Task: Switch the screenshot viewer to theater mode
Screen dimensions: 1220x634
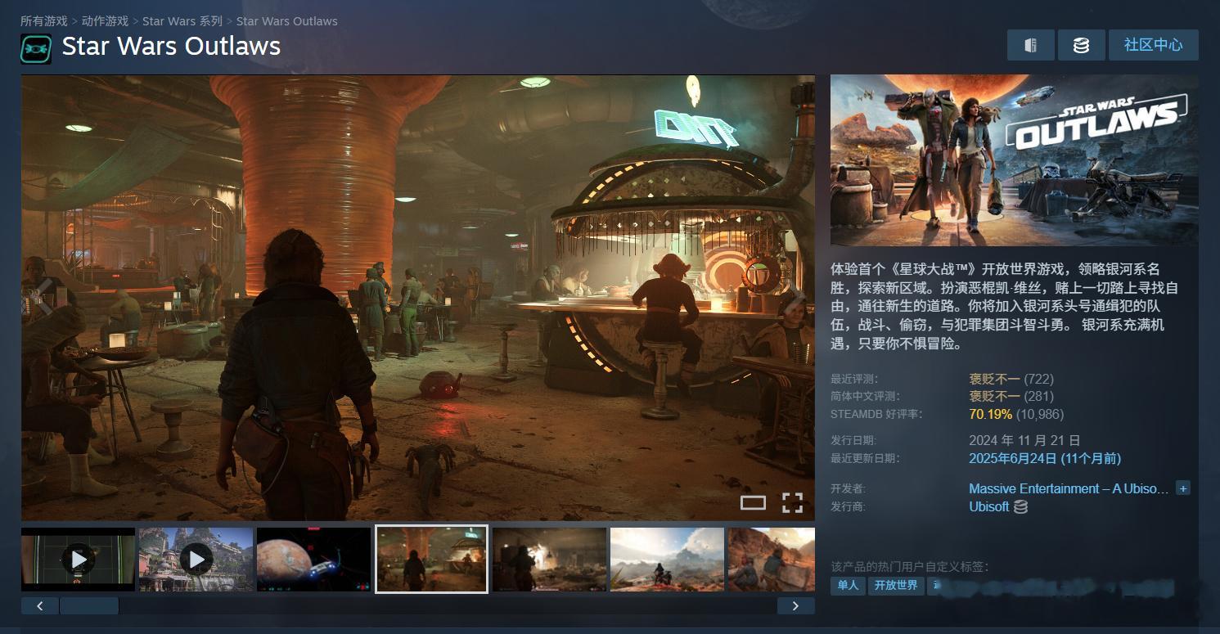Action: coord(753,502)
